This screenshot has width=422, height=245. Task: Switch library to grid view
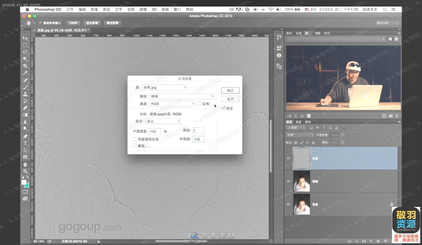390,39
